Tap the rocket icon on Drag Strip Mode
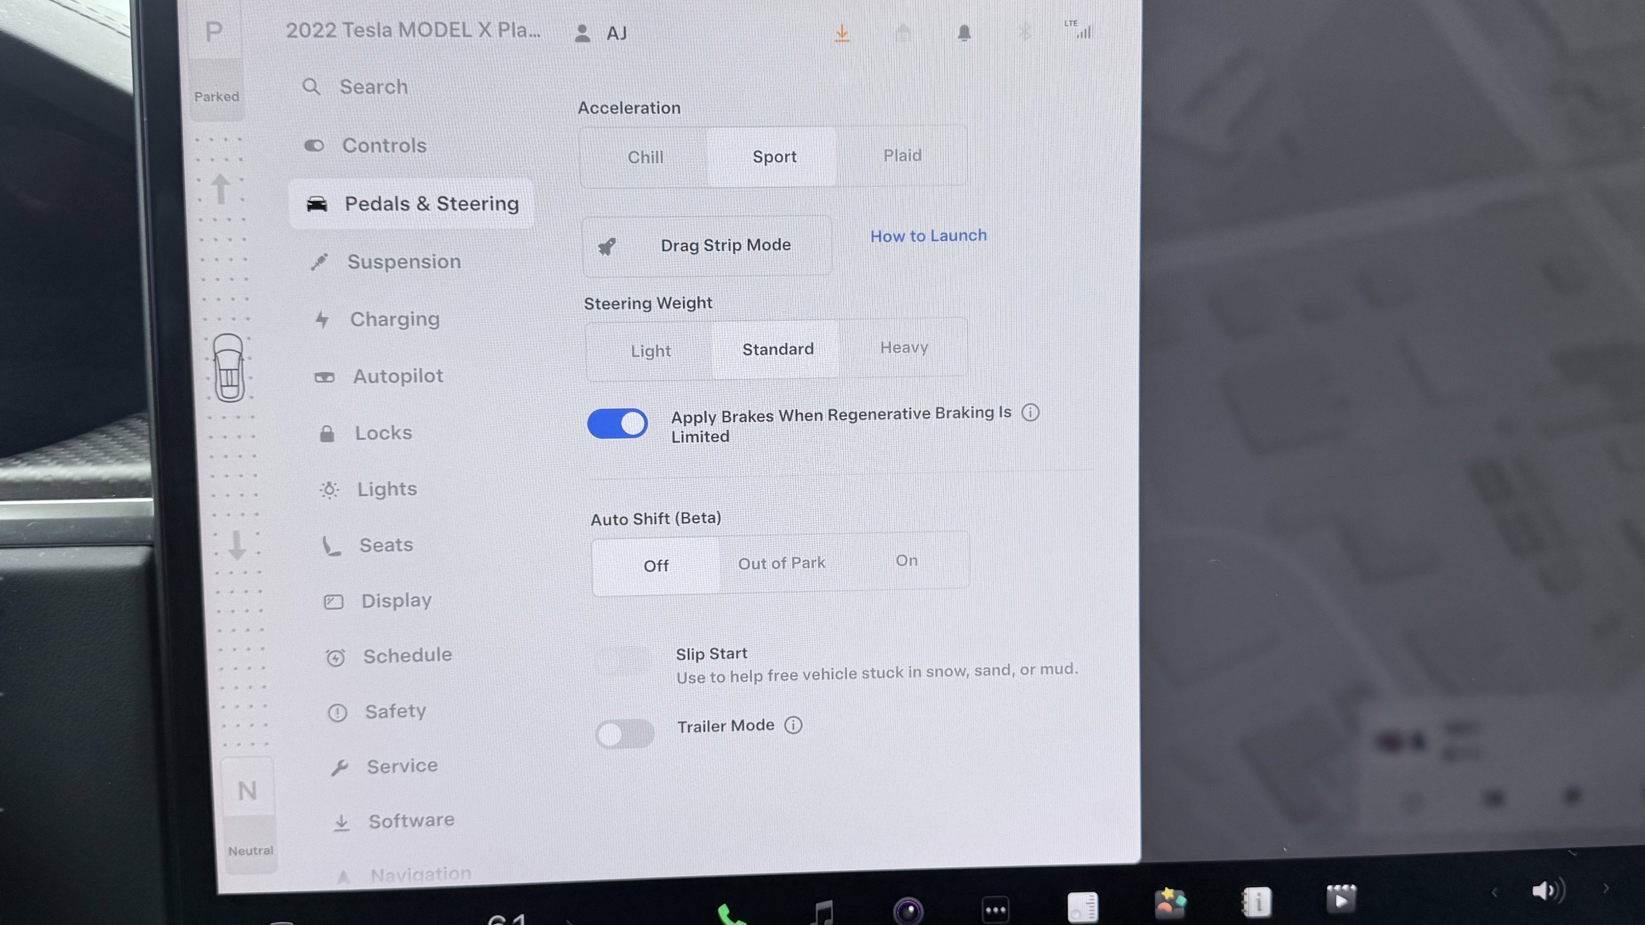This screenshot has width=1645, height=925. 606,246
